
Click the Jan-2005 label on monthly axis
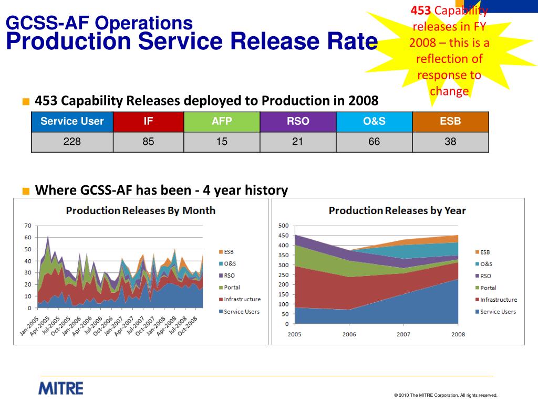[x=29, y=326]
